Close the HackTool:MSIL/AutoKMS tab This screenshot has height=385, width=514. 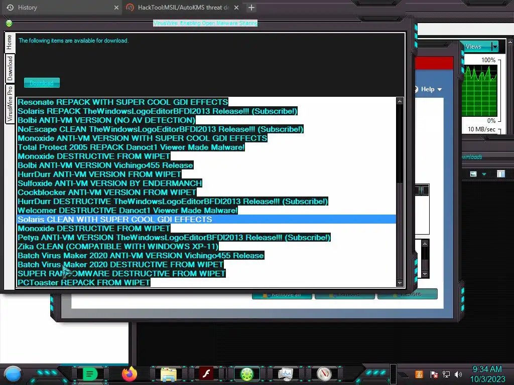[236, 8]
